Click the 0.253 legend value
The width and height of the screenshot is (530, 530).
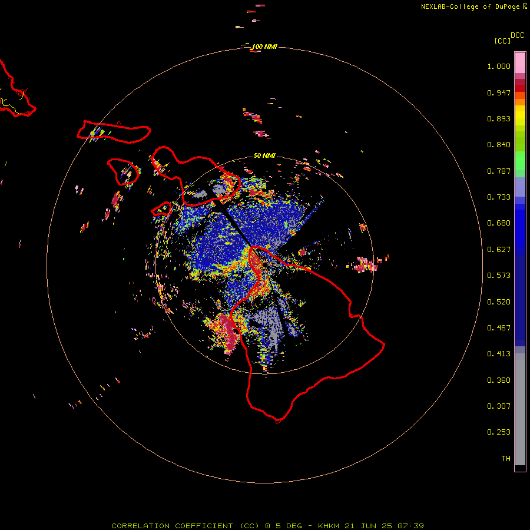(499, 432)
